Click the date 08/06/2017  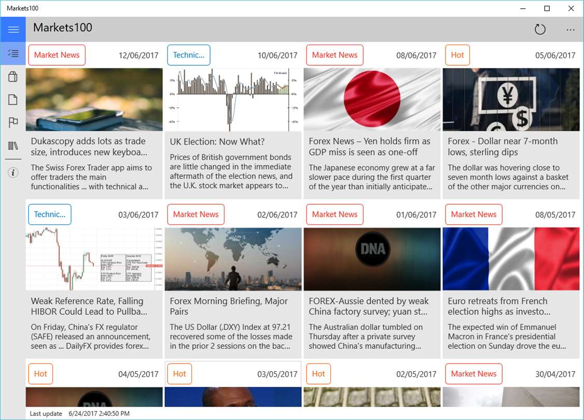pyautogui.click(x=416, y=55)
